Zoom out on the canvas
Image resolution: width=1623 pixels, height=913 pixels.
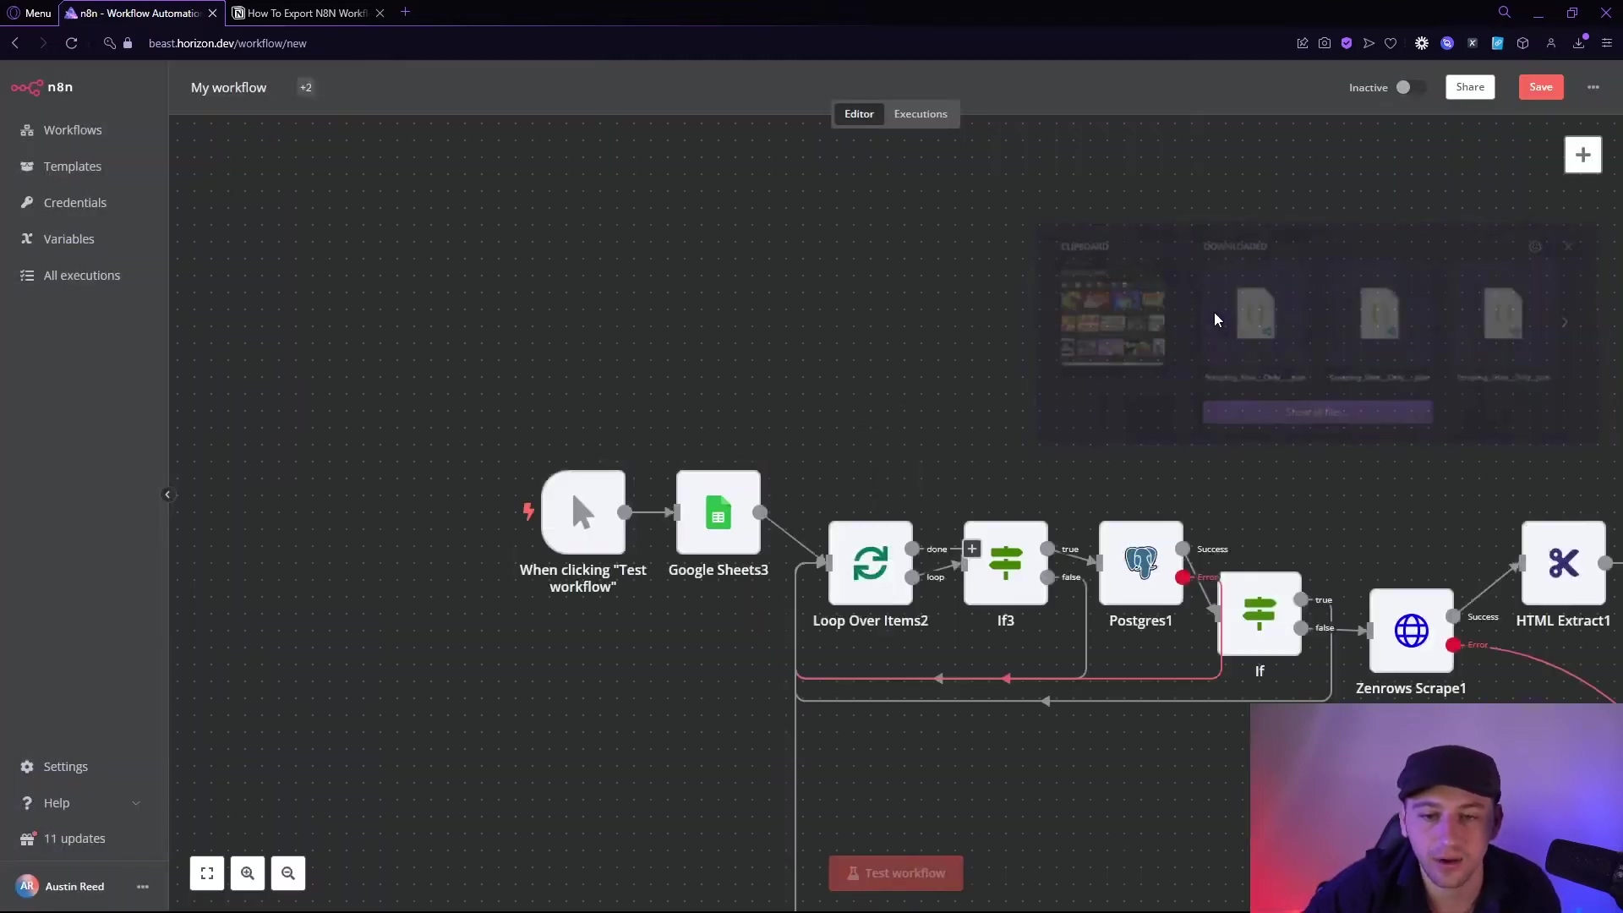click(288, 873)
